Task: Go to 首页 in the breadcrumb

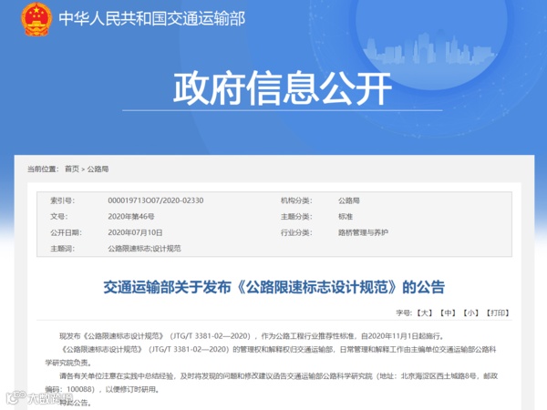Action: point(72,169)
